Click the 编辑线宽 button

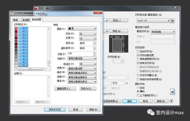coord(65,89)
